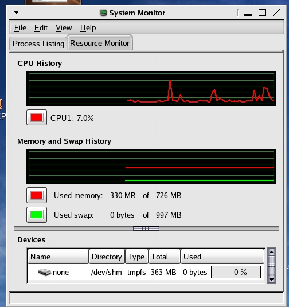
Task: Open the View menu
Action: (64, 28)
